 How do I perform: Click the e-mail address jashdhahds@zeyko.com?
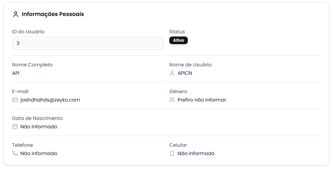point(50,100)
